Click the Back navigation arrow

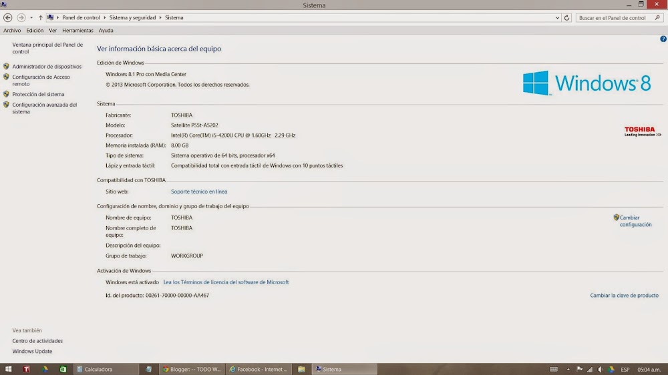pos(7,17)
